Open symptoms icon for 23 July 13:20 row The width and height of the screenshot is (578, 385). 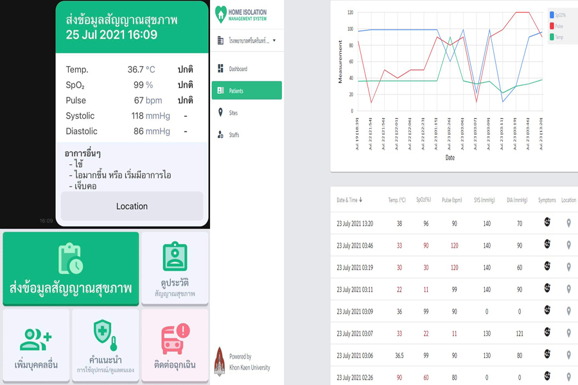pos(547,223)
